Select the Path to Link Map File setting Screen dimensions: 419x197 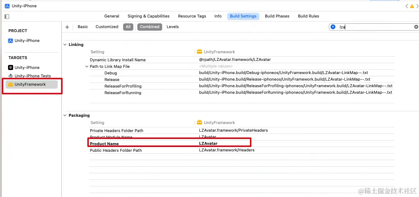tap(110, 66)
